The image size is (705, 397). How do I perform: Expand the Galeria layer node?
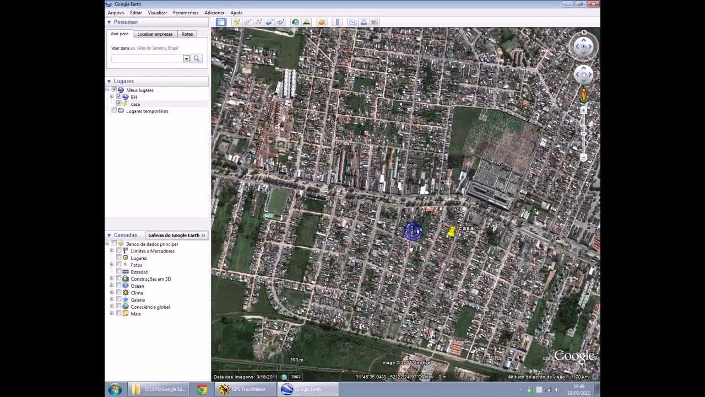(112, 300)
